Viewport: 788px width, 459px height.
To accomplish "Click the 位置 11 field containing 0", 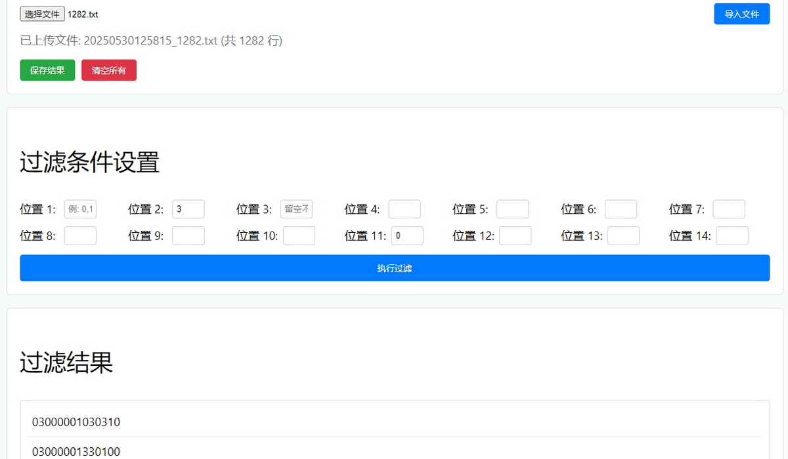I will [x=407, y=235].
